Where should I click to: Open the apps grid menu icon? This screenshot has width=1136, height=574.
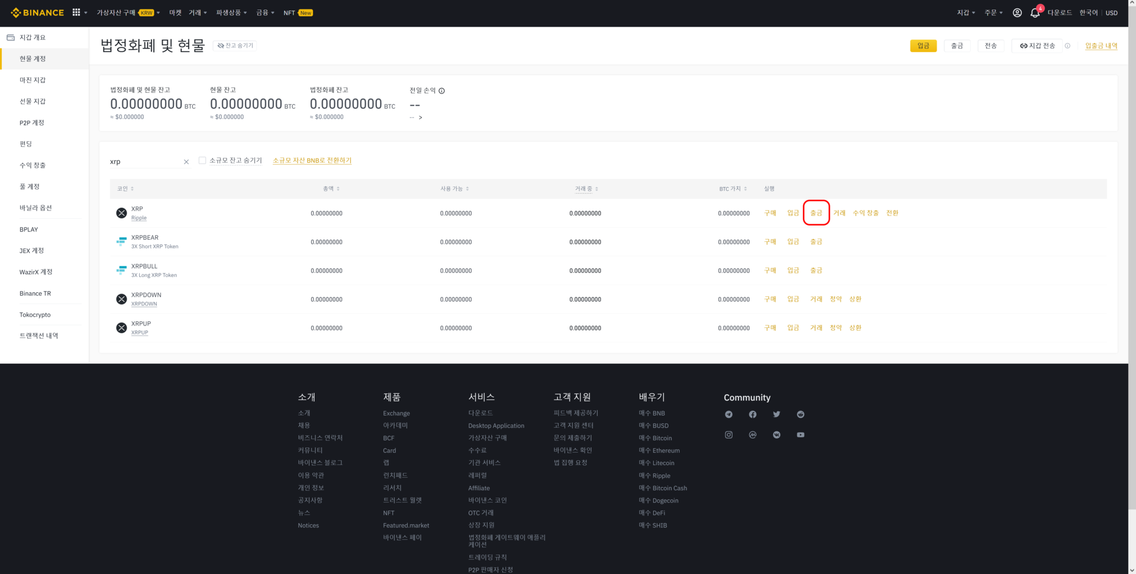coord(76,12)
